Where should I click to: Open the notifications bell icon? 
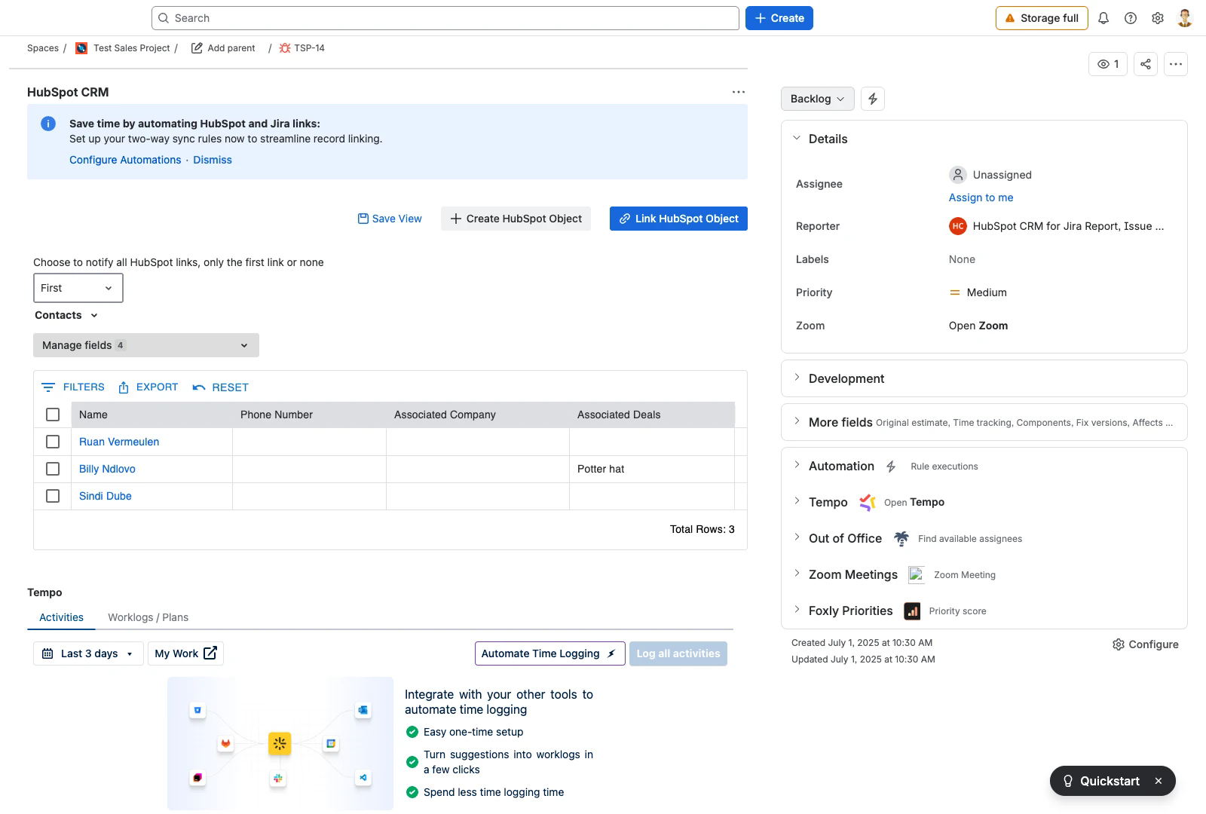point(1103,18)
